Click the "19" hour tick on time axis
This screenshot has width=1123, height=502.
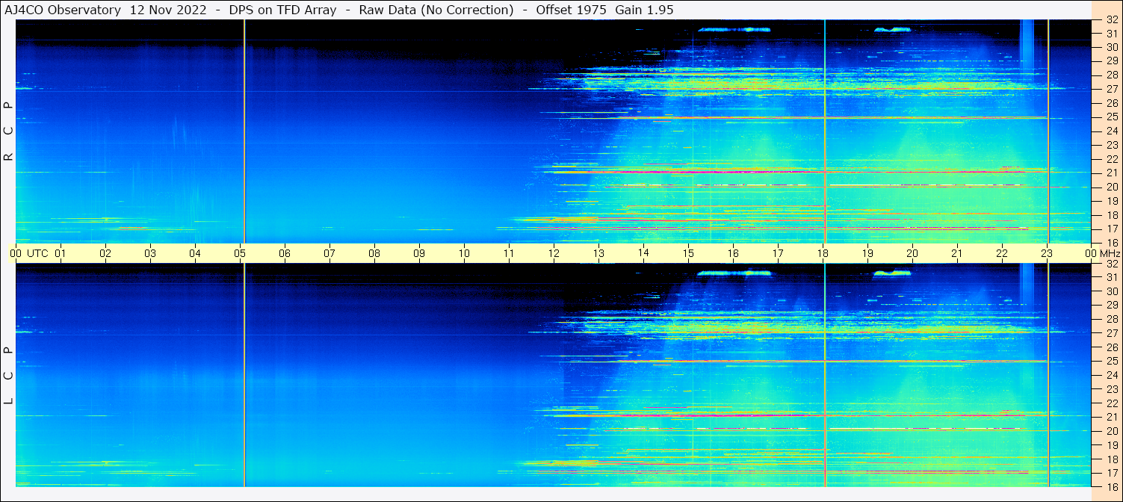[867, 253]
